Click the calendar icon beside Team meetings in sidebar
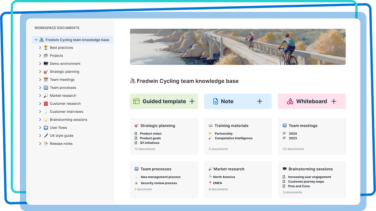Screen dimensions: 376x211 [x=46, y=79]
